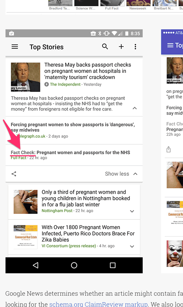Open The Independent source link
This screenshot has height=307, width=183.
(x=65, y=84)
